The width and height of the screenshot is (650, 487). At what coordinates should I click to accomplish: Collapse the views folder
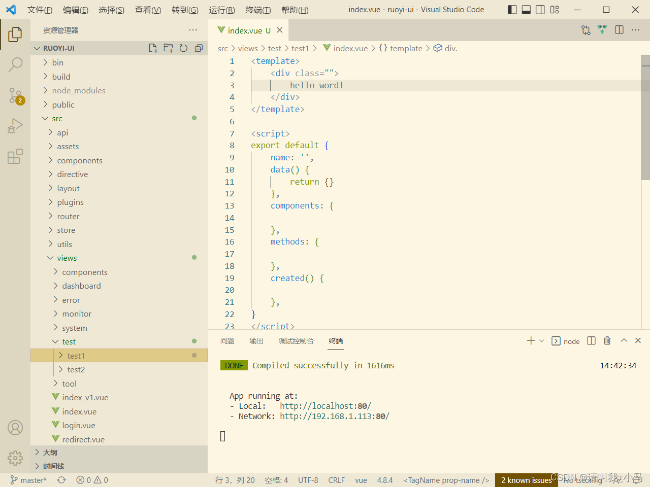click(x=119, y=258)
